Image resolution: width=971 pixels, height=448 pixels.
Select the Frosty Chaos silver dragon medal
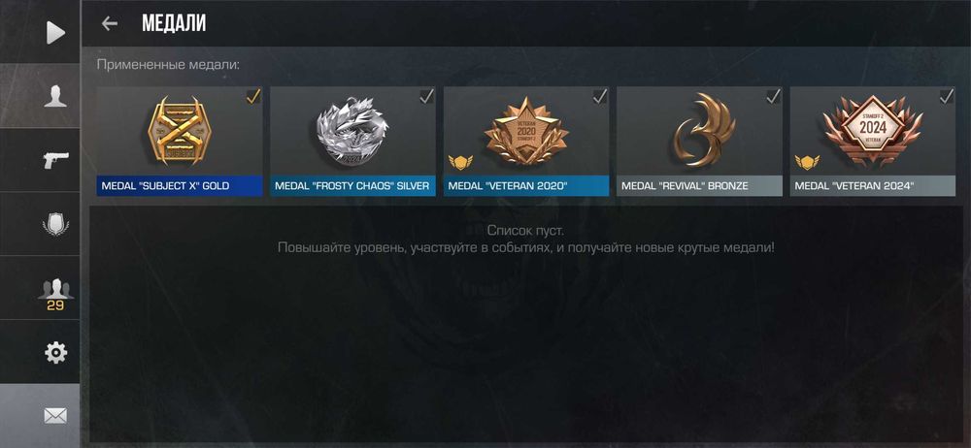(352, 131)
